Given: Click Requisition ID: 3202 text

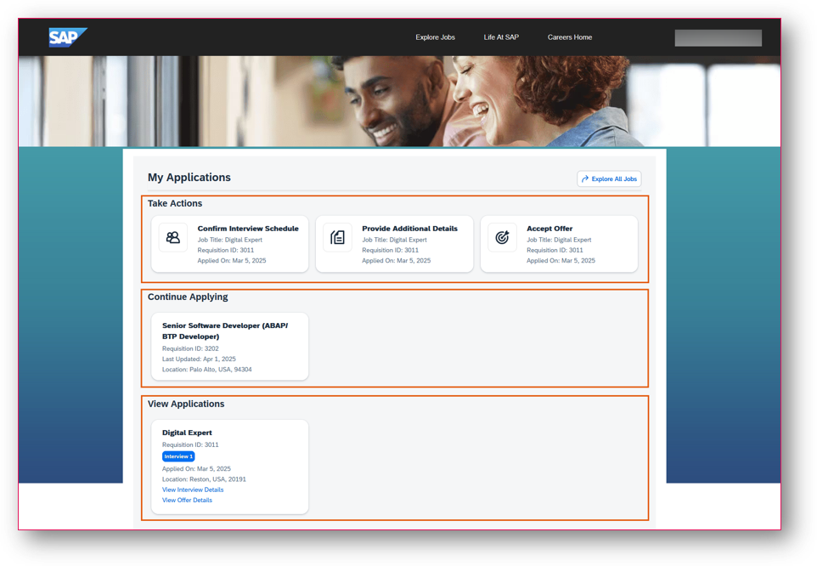Looking at the screenshot, I should [190, 348].
